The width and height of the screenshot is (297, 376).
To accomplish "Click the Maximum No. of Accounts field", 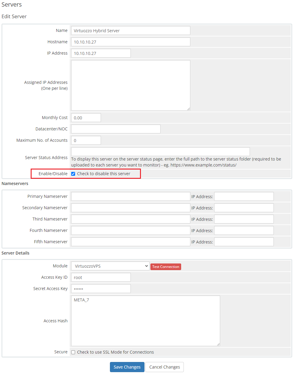I will pyautogui.click(x=86, y=140).
